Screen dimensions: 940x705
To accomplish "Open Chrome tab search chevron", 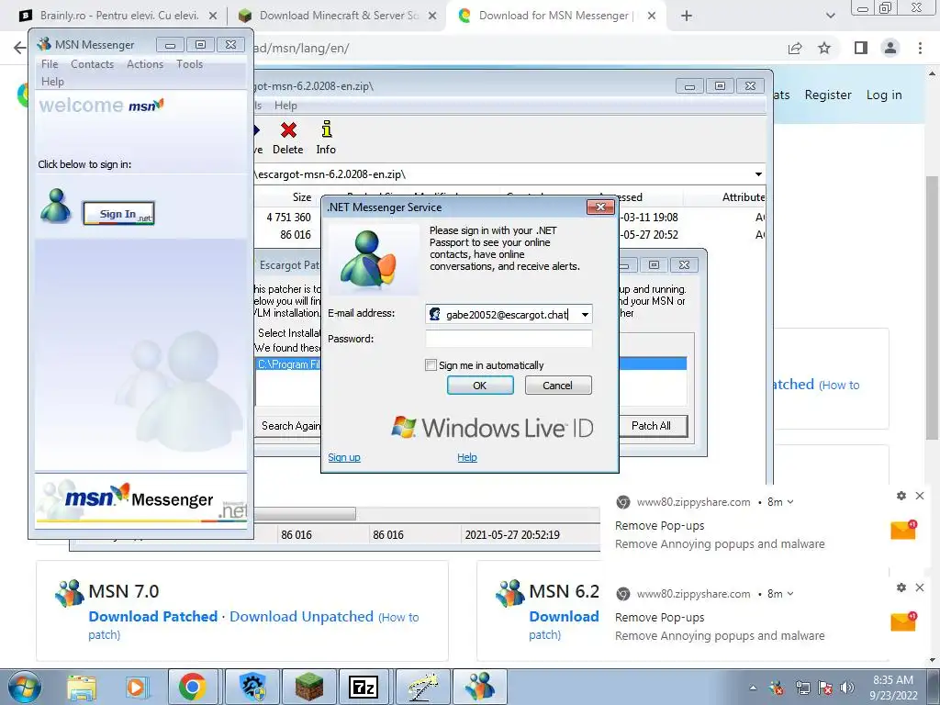I will pyautogui.click(x=830, y=16).
